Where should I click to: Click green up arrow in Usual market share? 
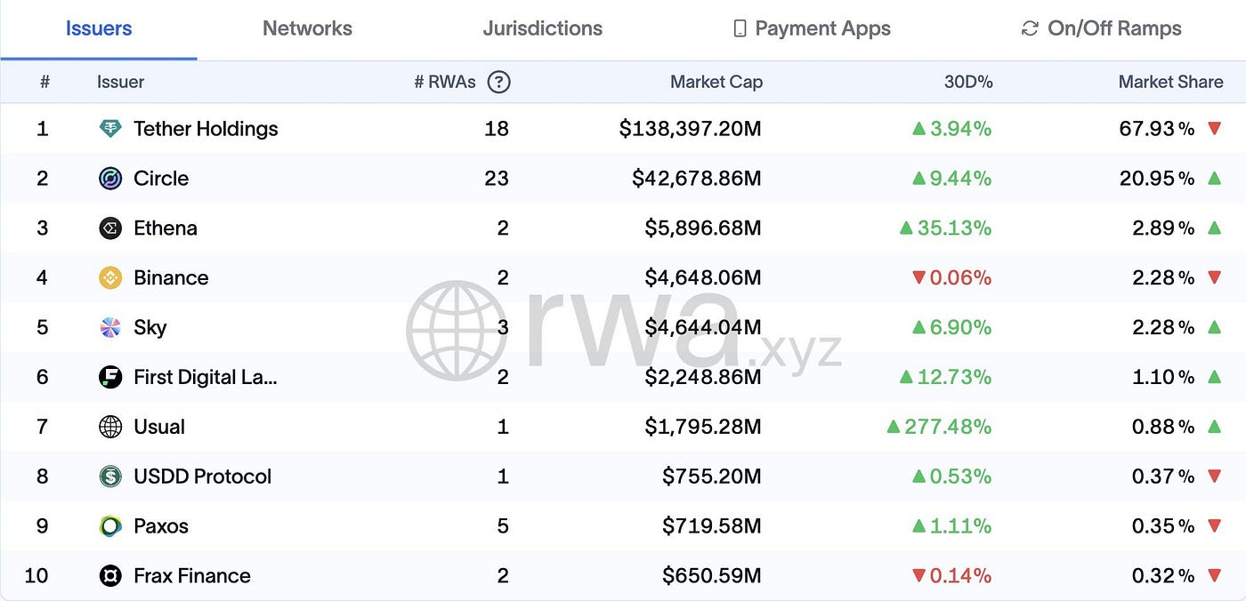coord(1214,426)
